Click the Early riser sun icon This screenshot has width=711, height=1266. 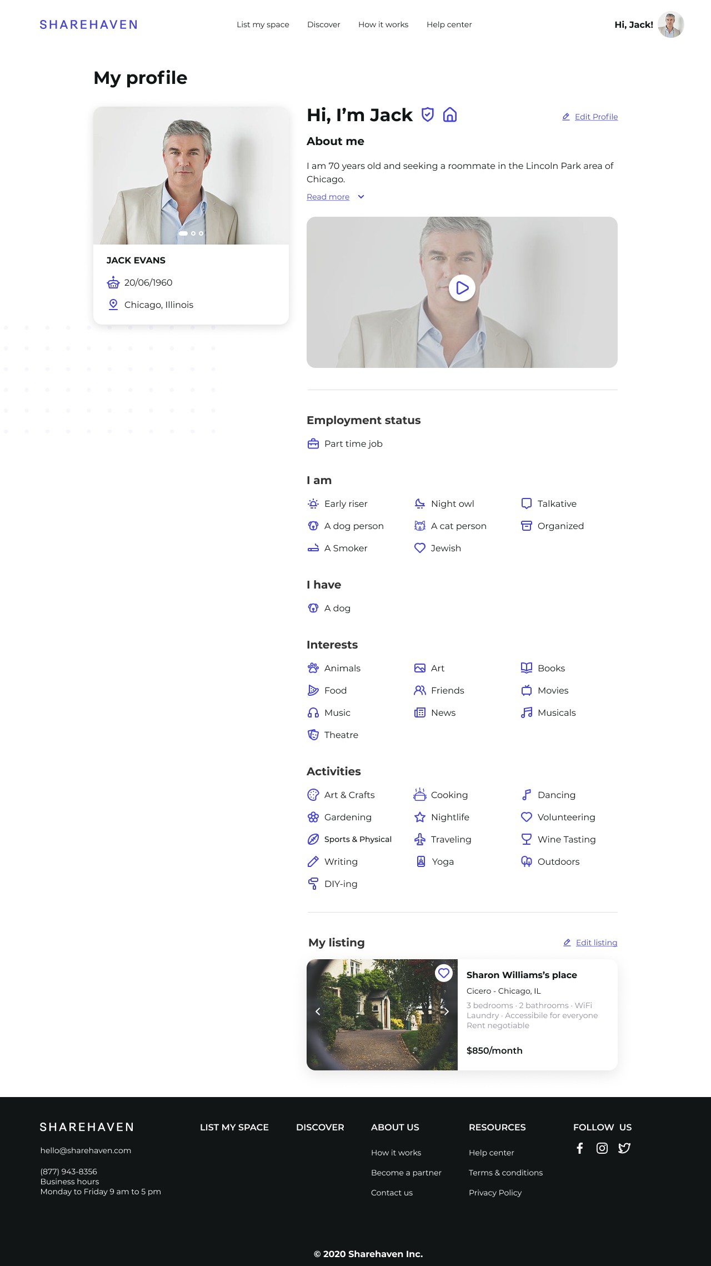[313, 504]
